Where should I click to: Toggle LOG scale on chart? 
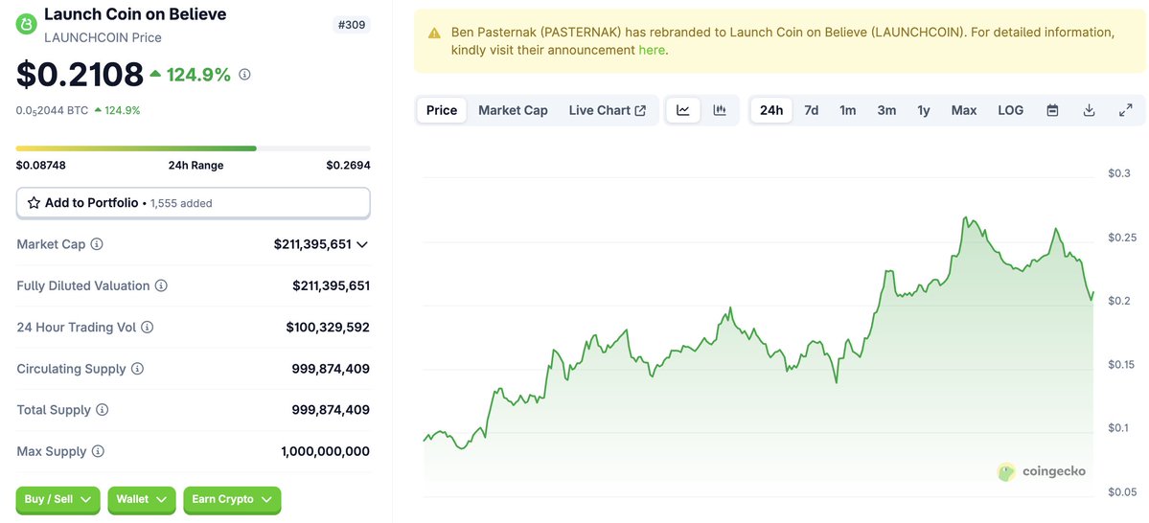coord(1010,110)
